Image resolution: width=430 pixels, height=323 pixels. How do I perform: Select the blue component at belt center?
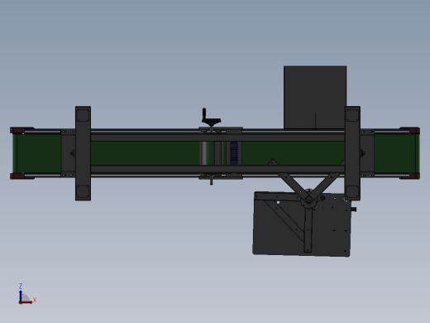tap(234, 153)
